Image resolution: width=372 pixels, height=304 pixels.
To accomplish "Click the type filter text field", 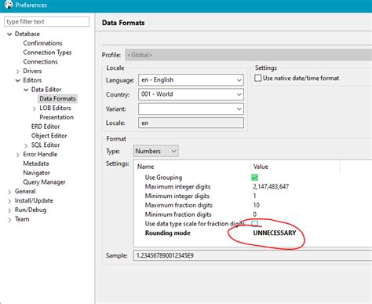I will [x=47, y=22].
